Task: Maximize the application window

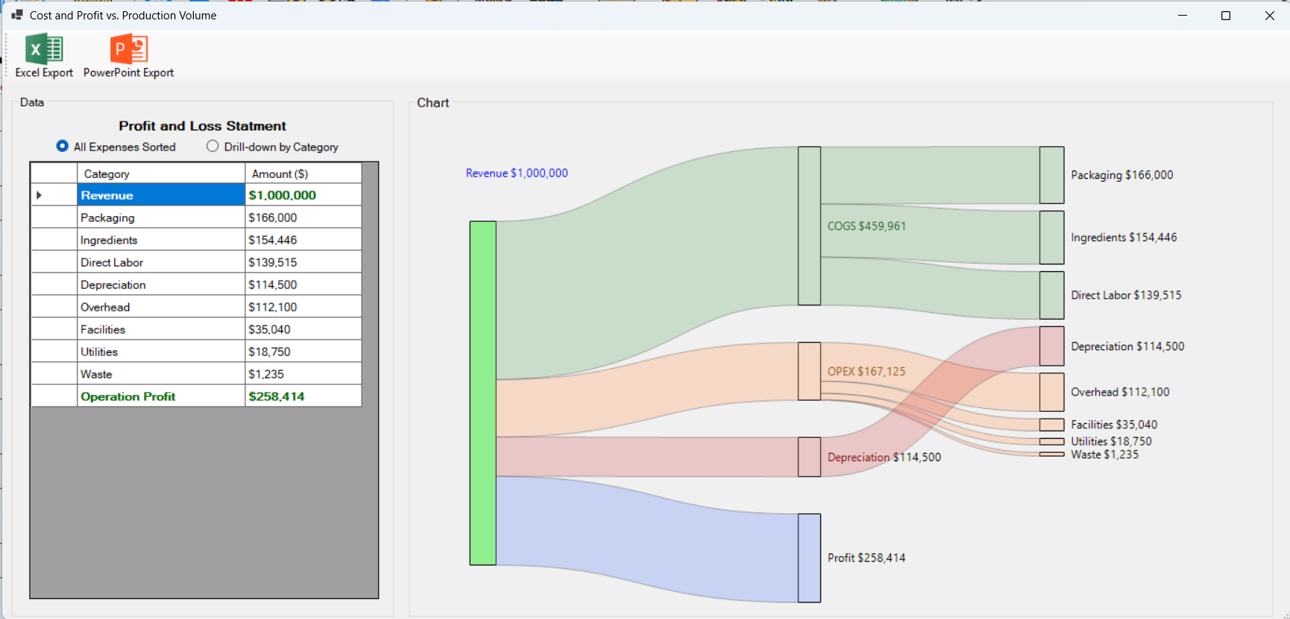Action: tap(1226, 16)
